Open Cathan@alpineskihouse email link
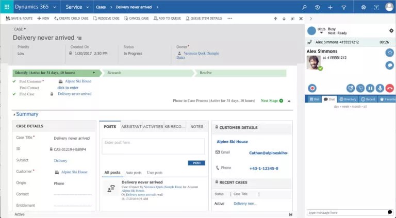 (268, 153)
